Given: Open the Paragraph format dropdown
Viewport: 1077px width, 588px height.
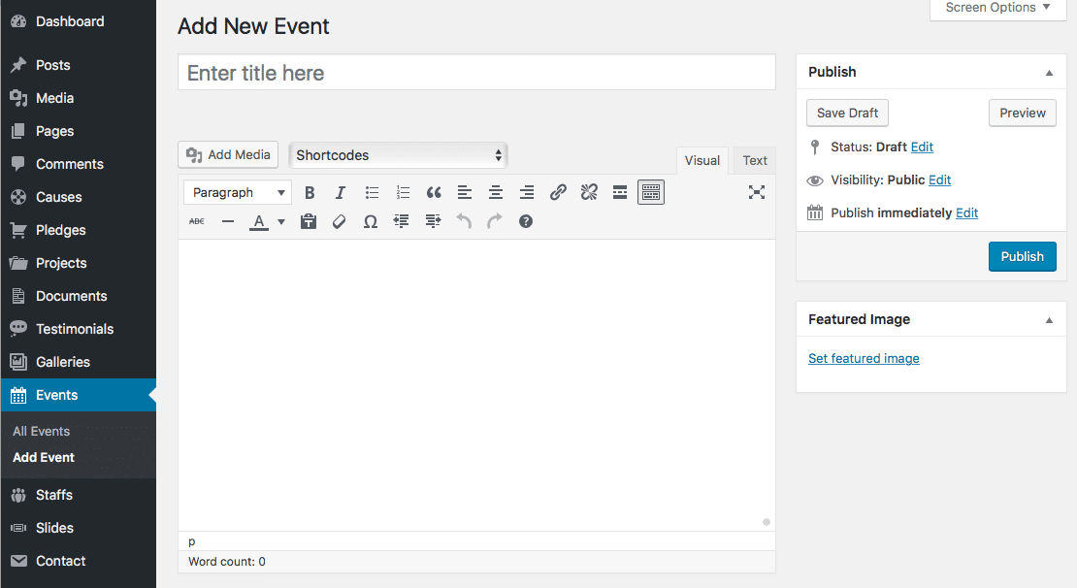Looking at the screenshot, I should pos(238,193).
